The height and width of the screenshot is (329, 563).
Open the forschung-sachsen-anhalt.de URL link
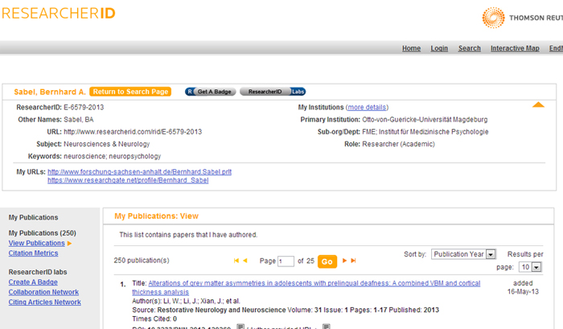(x=139, y=171)
